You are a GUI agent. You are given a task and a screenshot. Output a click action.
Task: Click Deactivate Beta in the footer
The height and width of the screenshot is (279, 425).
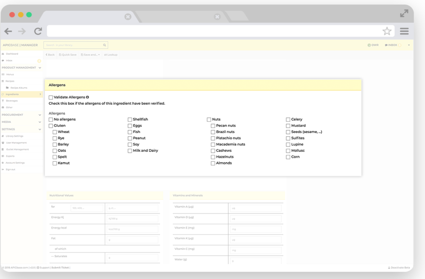coord(399,268)
